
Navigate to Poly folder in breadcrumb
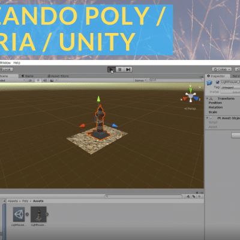pos(25,201)
